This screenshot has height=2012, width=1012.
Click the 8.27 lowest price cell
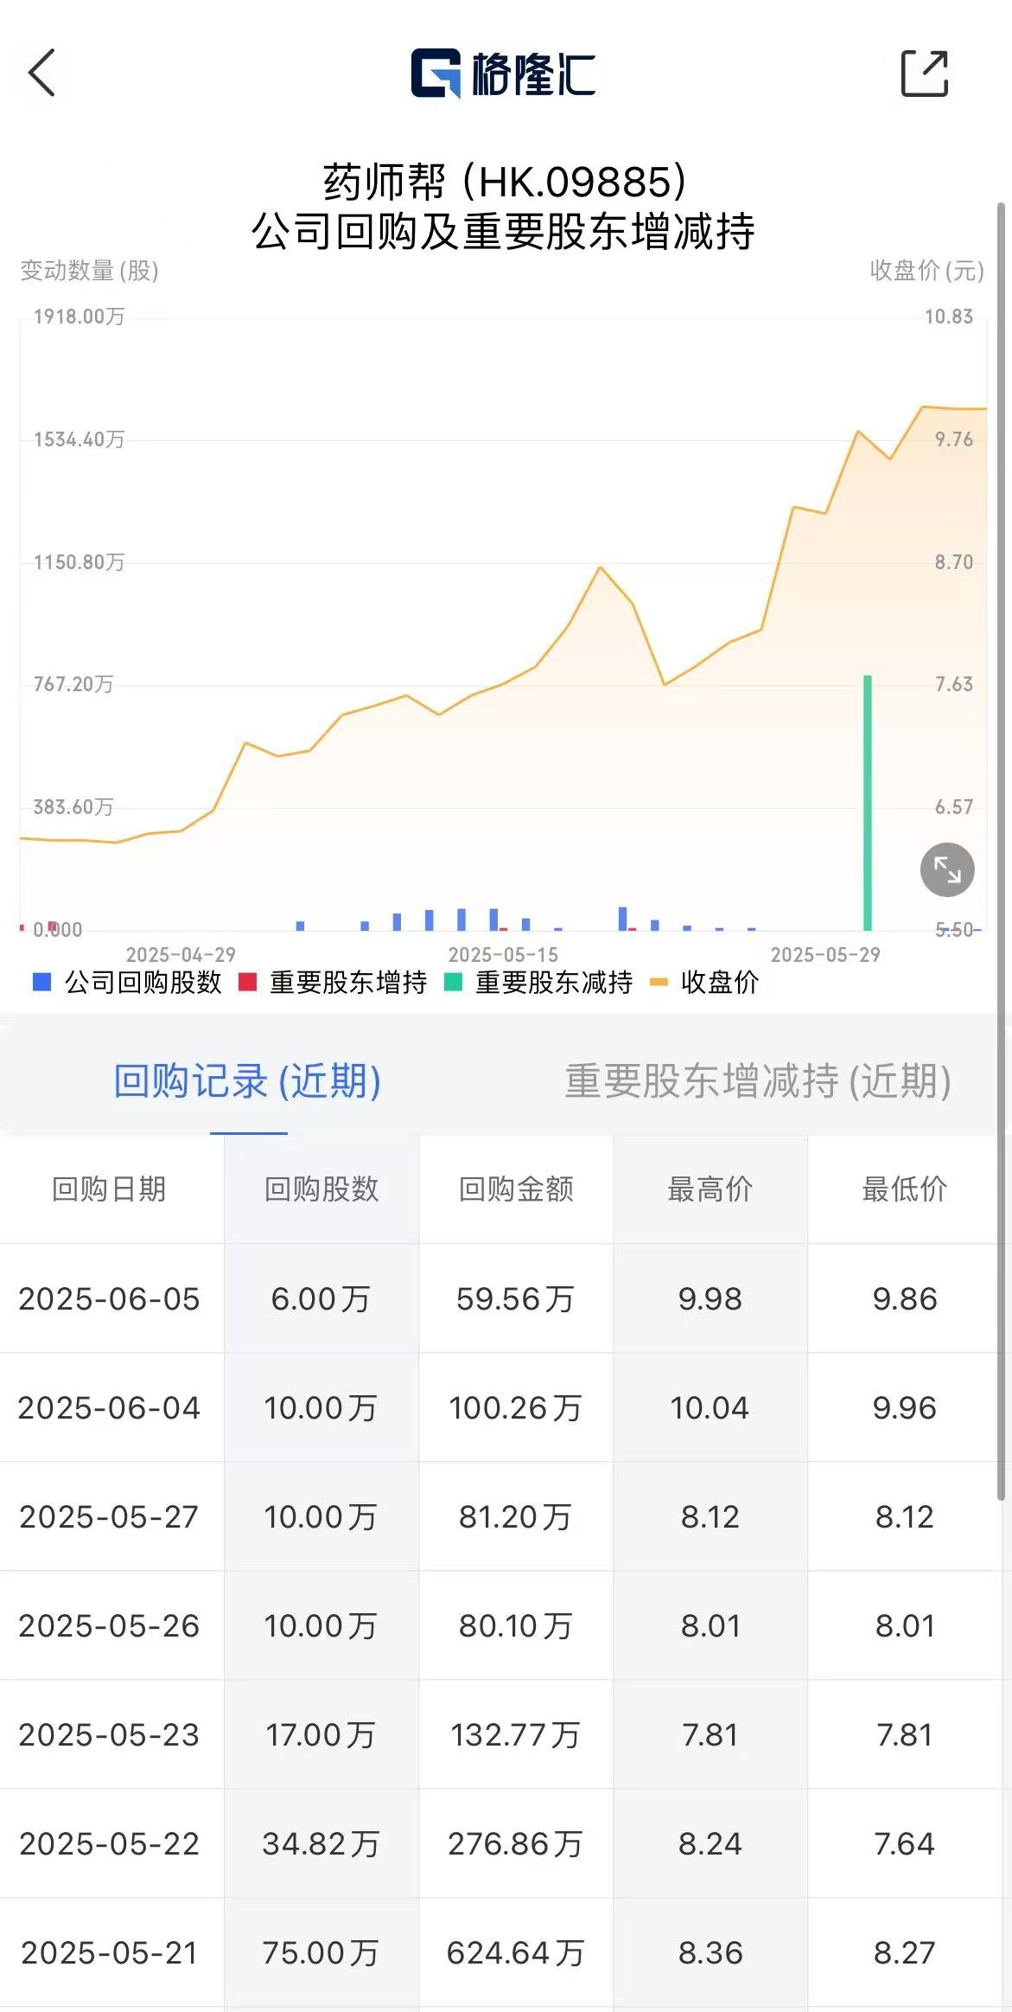pos(905,1952)
